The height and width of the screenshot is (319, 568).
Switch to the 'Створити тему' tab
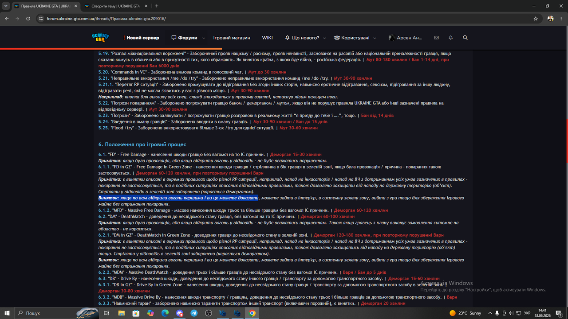[115, 6]
